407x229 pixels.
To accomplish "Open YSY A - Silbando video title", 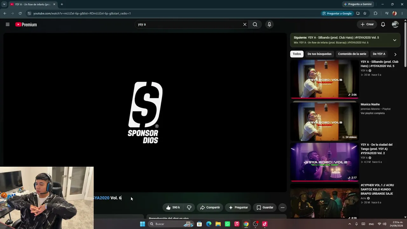I will pos(379,64).
